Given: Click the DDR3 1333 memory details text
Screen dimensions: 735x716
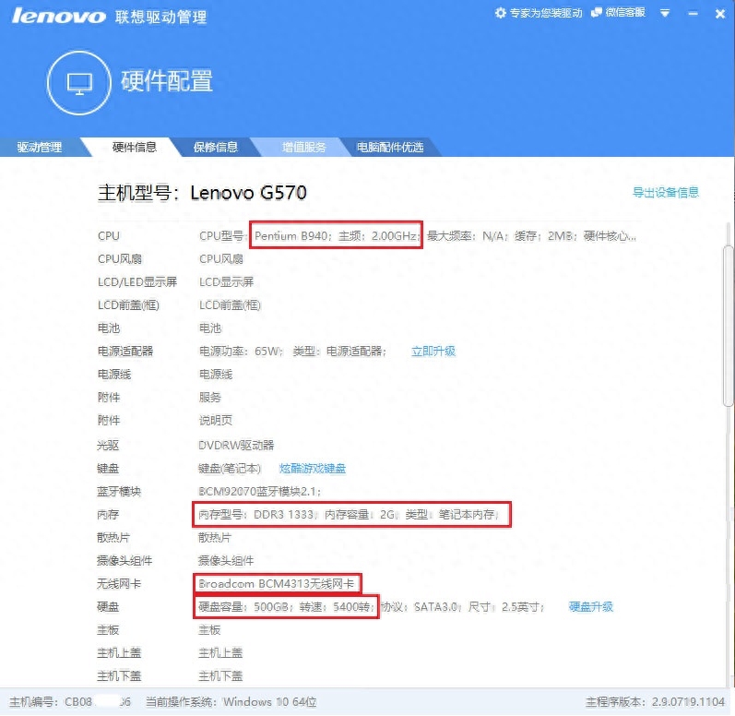Looking at the screenshot, I should pyautogui.click(x=348, y=515).
